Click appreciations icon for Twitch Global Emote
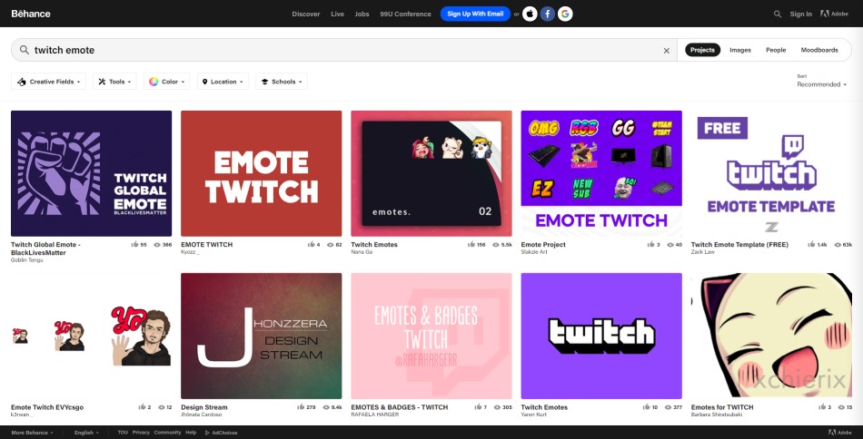This screenshot has width=863, height=439. coord(134,245)
